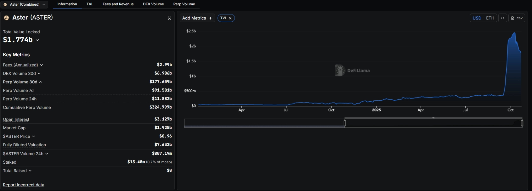
Task: Click the embed chart code icon
Action: coord(503,18)
